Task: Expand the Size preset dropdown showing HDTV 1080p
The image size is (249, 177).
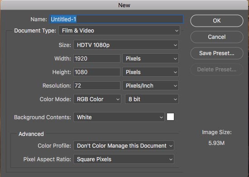Action: click(x=126, y=45)
